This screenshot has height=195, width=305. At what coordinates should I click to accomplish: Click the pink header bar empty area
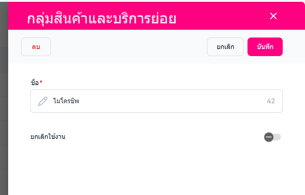tap(223, 16)
